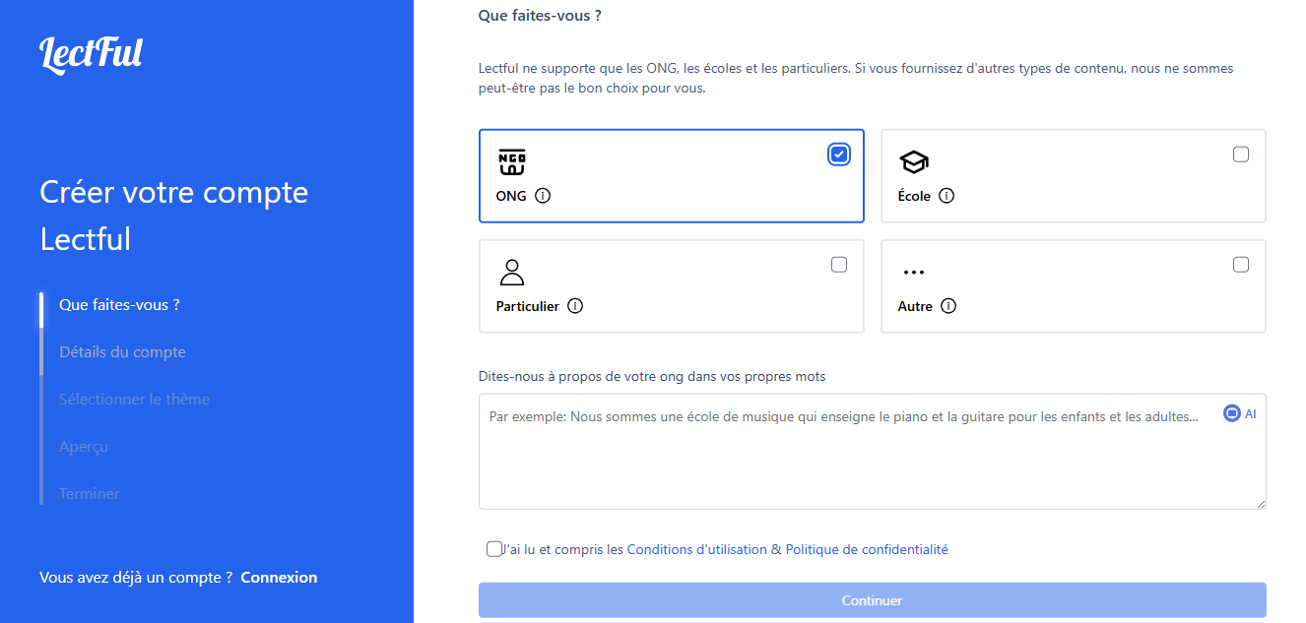Click the ONG badge icon
Image resolution: width=1306 pixels, height=623 pixels.
point(511,160)
